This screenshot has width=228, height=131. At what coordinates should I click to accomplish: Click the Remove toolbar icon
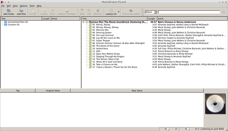[98, 11]
